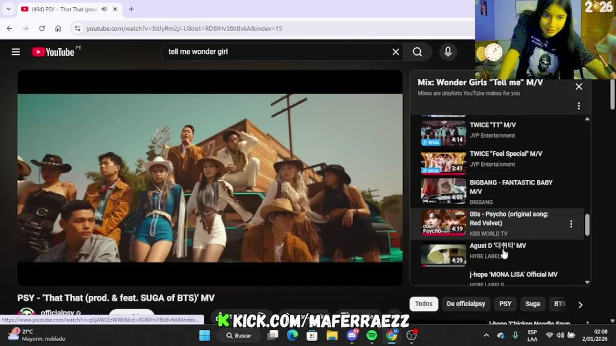This screenshot has width=616, height=346.
Task: Select the De officialpsy filter chip
Action: (466, 304)
